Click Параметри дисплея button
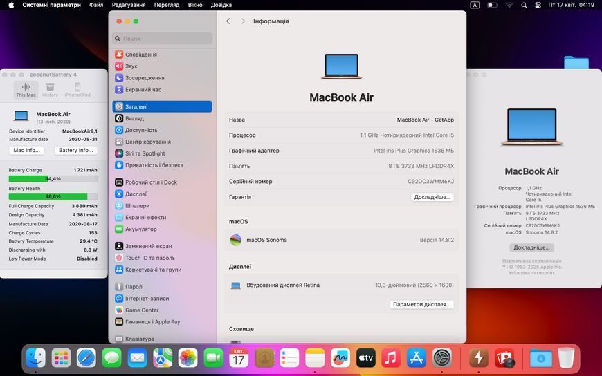602x376 pixels. tap(421, 304)
